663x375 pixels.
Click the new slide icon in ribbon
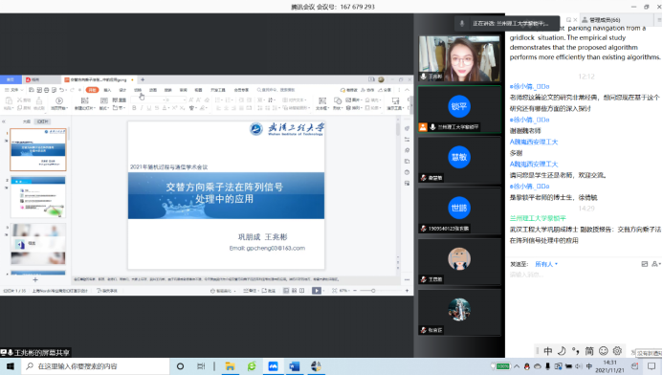[84, 100]
